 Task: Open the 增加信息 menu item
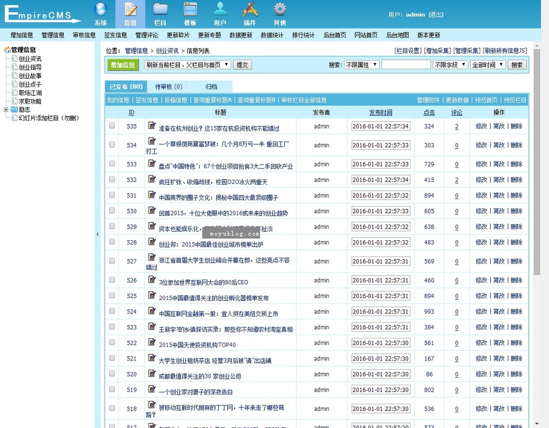(22, 35)
